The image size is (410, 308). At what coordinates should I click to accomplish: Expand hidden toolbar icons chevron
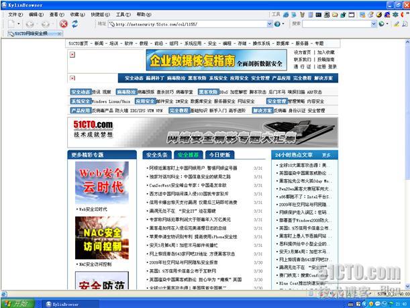pos(409,15)
